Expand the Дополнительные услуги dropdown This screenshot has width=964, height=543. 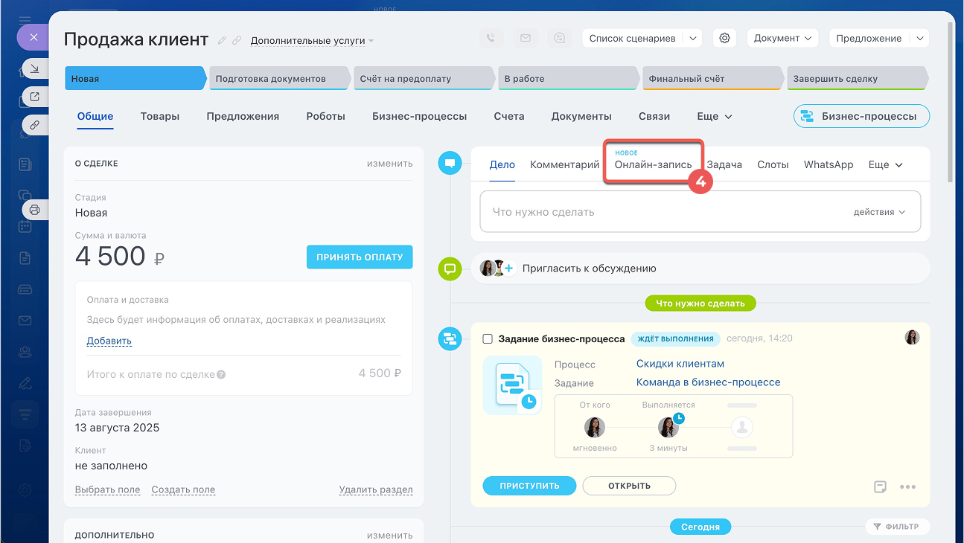(312, 41)
